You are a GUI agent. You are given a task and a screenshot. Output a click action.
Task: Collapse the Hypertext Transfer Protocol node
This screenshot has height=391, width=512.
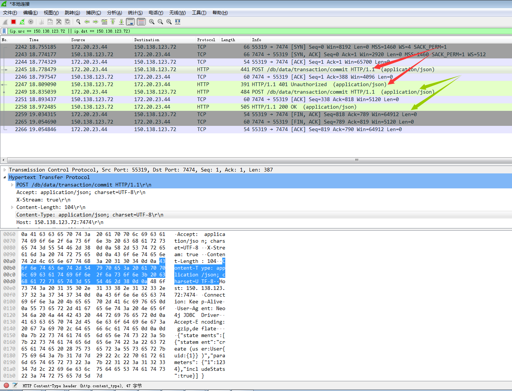point(4,177)
